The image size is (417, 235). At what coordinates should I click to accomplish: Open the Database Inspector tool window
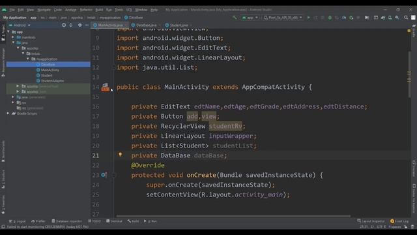coord(67,221)
